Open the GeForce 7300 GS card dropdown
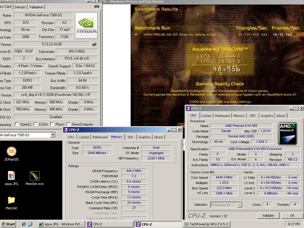This screenshot has height=228, width=304. pyautogui.click(x=53, y=135)
